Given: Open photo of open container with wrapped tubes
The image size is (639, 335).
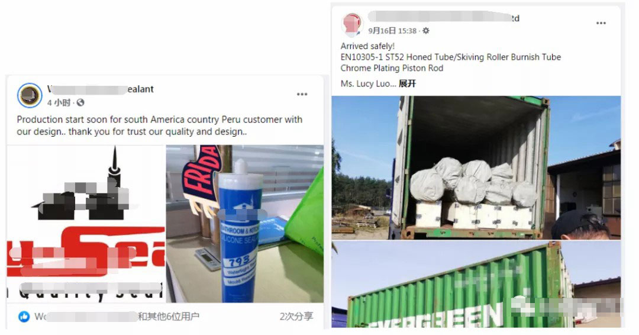Looking at the screenshot, I should pos(476,167).
